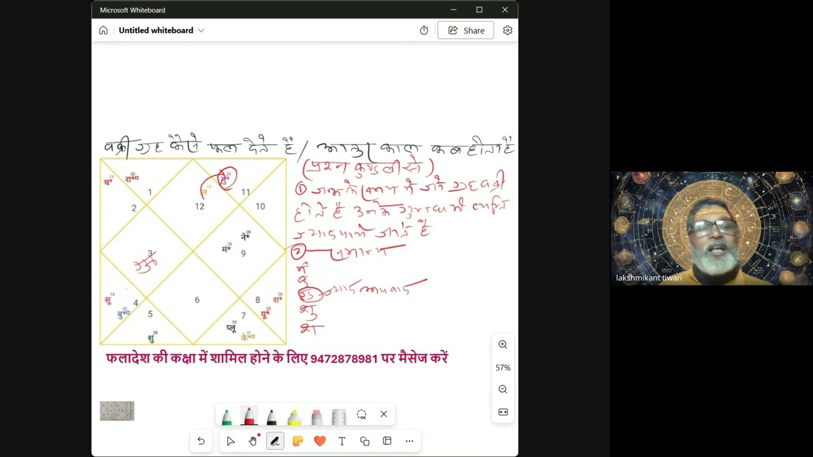The height and width of the screenshot is (457, 813).
Task: Zoom out of the whiteboard
Action: [x=503, y=390]
